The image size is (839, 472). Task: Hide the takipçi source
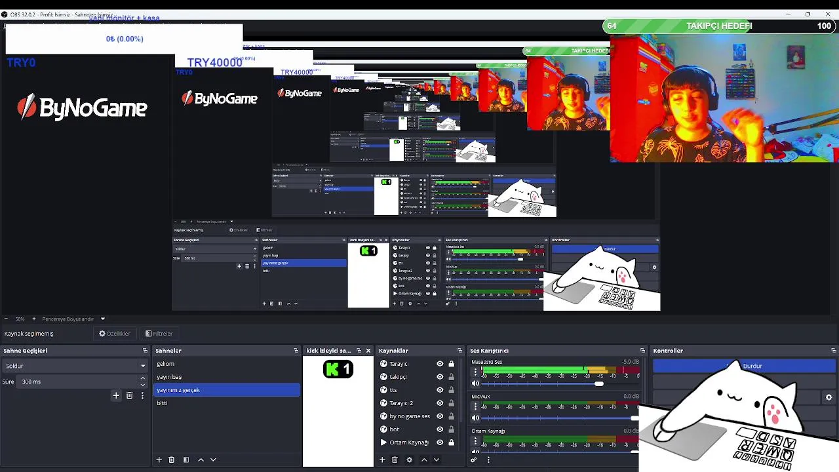(x=440, y=377)
